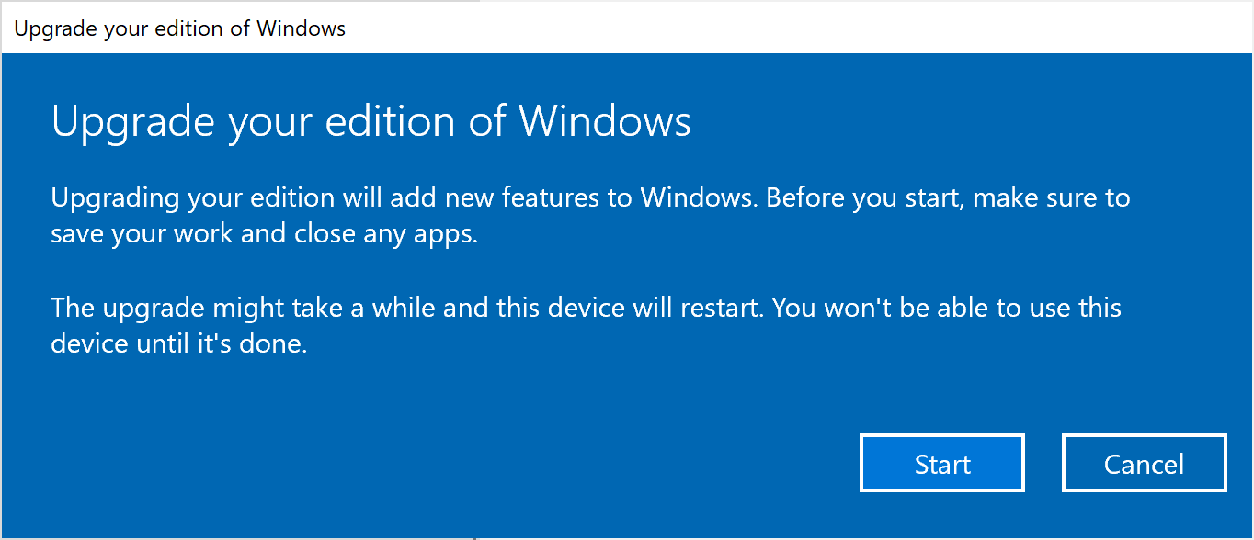The height and width of the screenshot is (540, 1254).
Task: Click the sentence beginning 'Before you start'
Action: [947, 197]
